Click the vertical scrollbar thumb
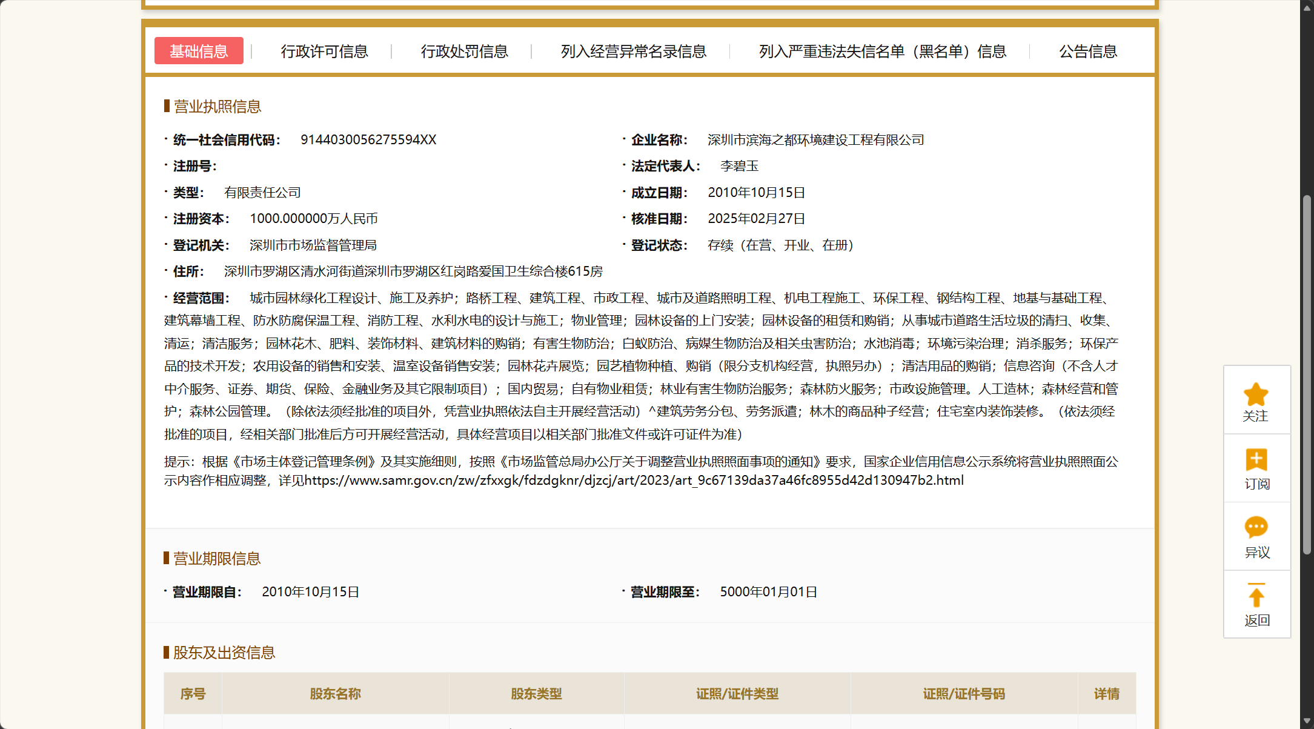 click(x=1307, y=376)
